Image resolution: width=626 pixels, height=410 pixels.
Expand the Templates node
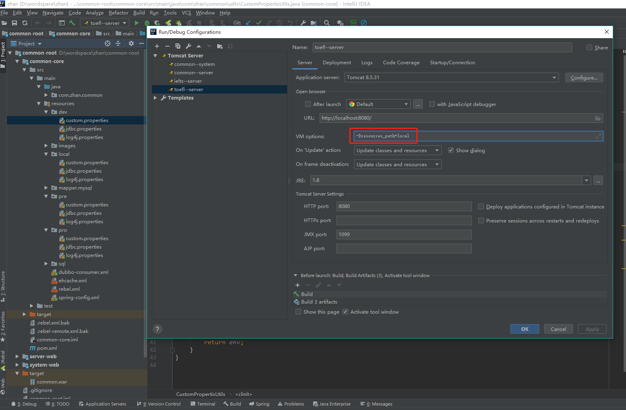(x=155, y=98)
